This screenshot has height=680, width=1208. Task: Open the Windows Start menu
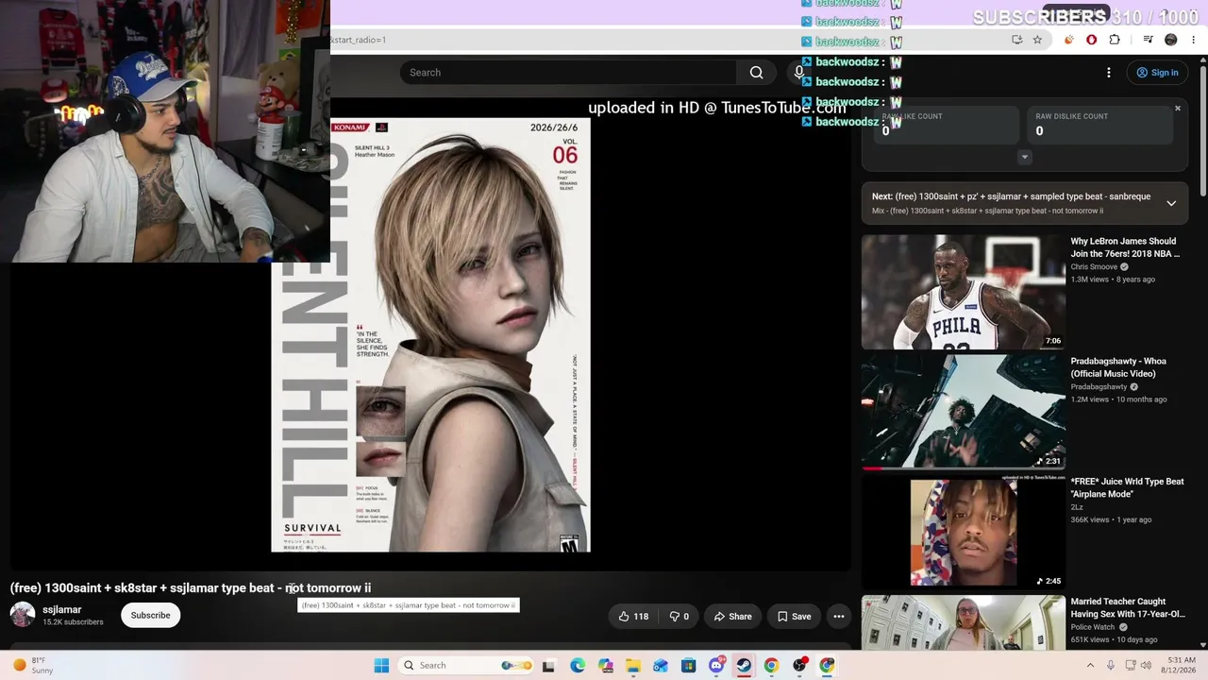point(381,665)
